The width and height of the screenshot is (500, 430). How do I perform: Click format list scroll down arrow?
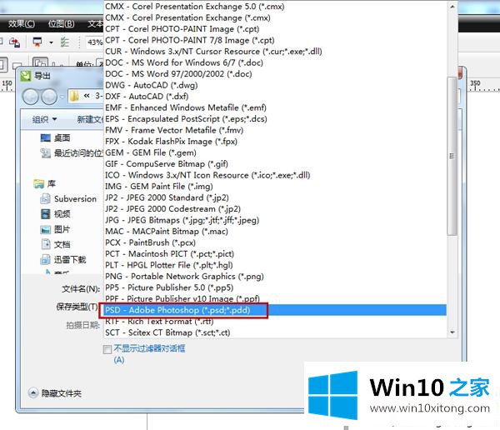point(452,332)
